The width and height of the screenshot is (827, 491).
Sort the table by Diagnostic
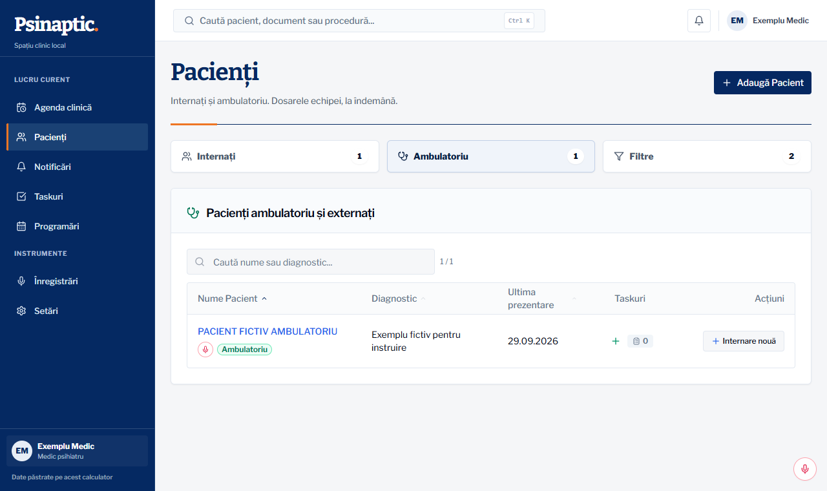tap(399, 298)
